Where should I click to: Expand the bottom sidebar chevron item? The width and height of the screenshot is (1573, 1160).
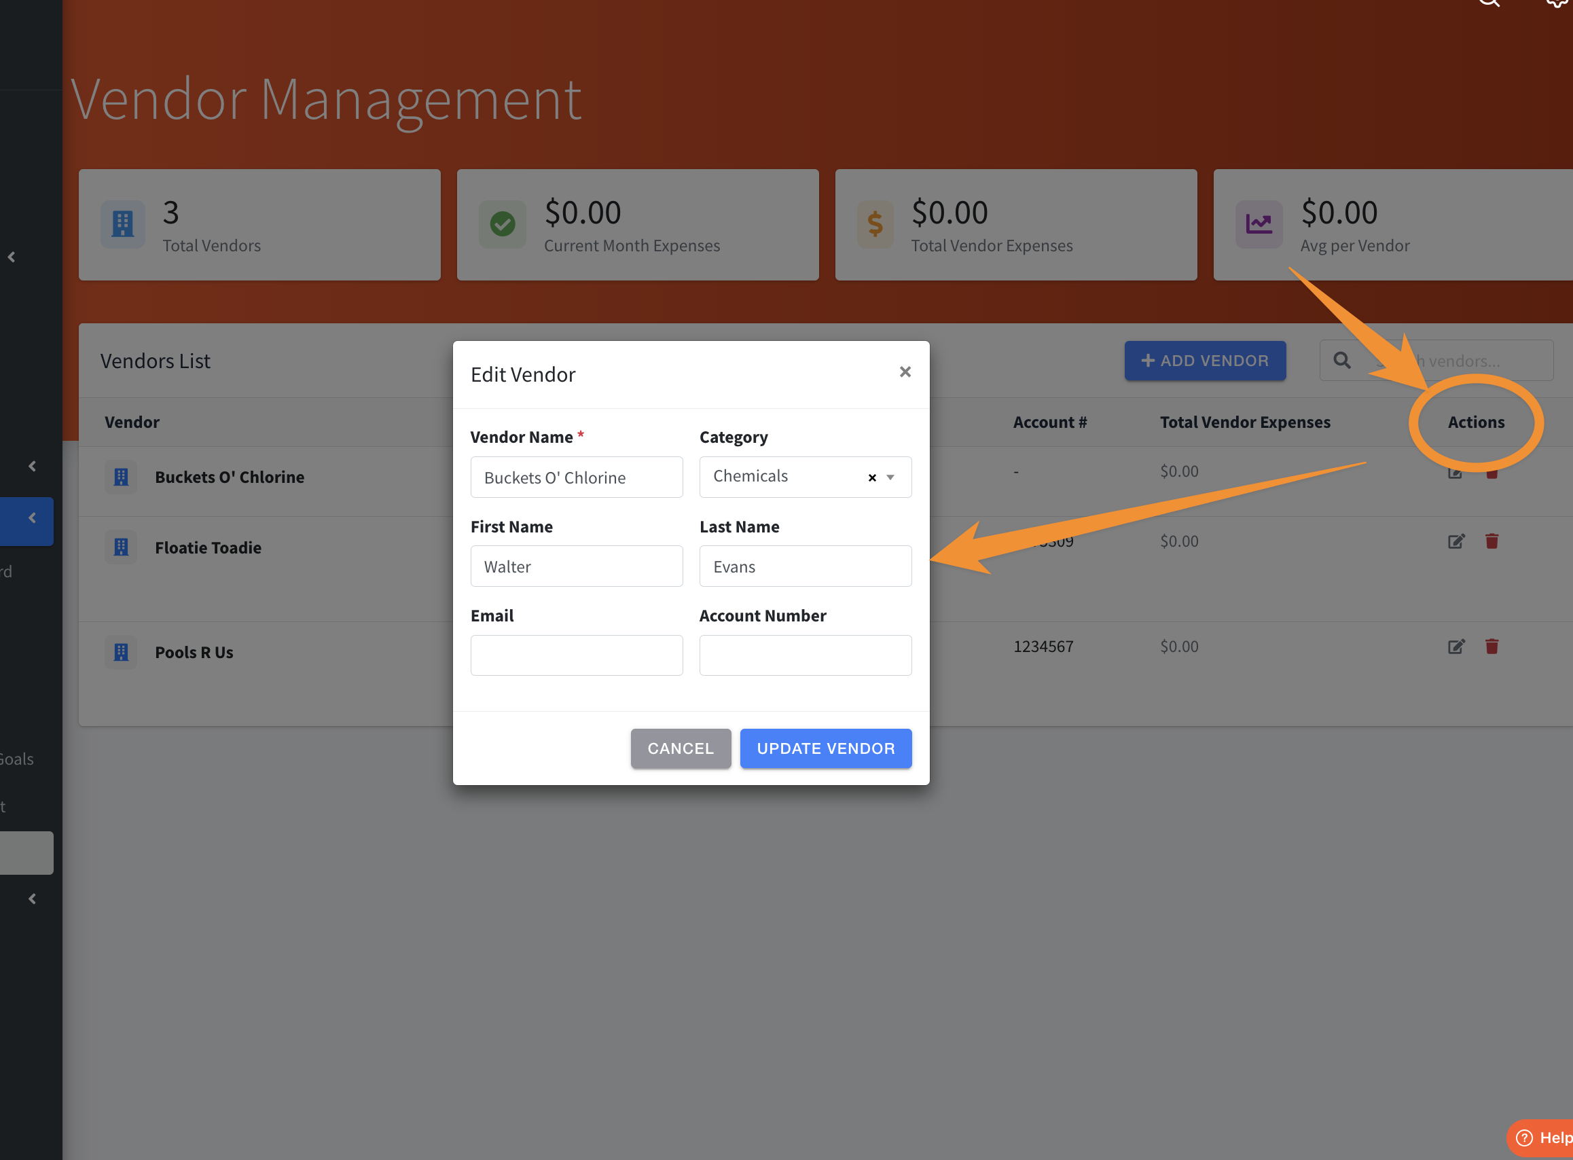[33, 899]
